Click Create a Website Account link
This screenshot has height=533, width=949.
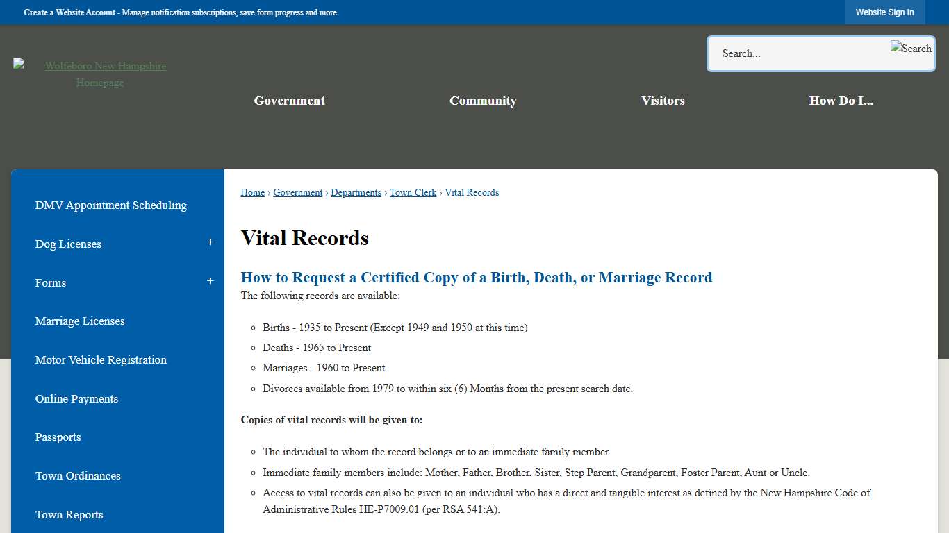(67, 12)
